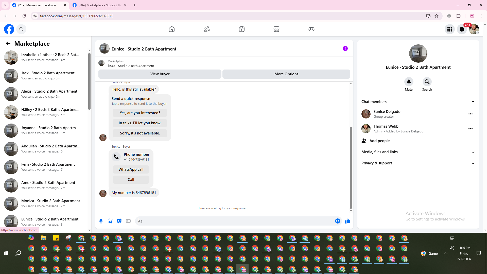Open options for Eunice Delgado member
This screenshot has height=274, width=487.
click(x=471, y=114)
